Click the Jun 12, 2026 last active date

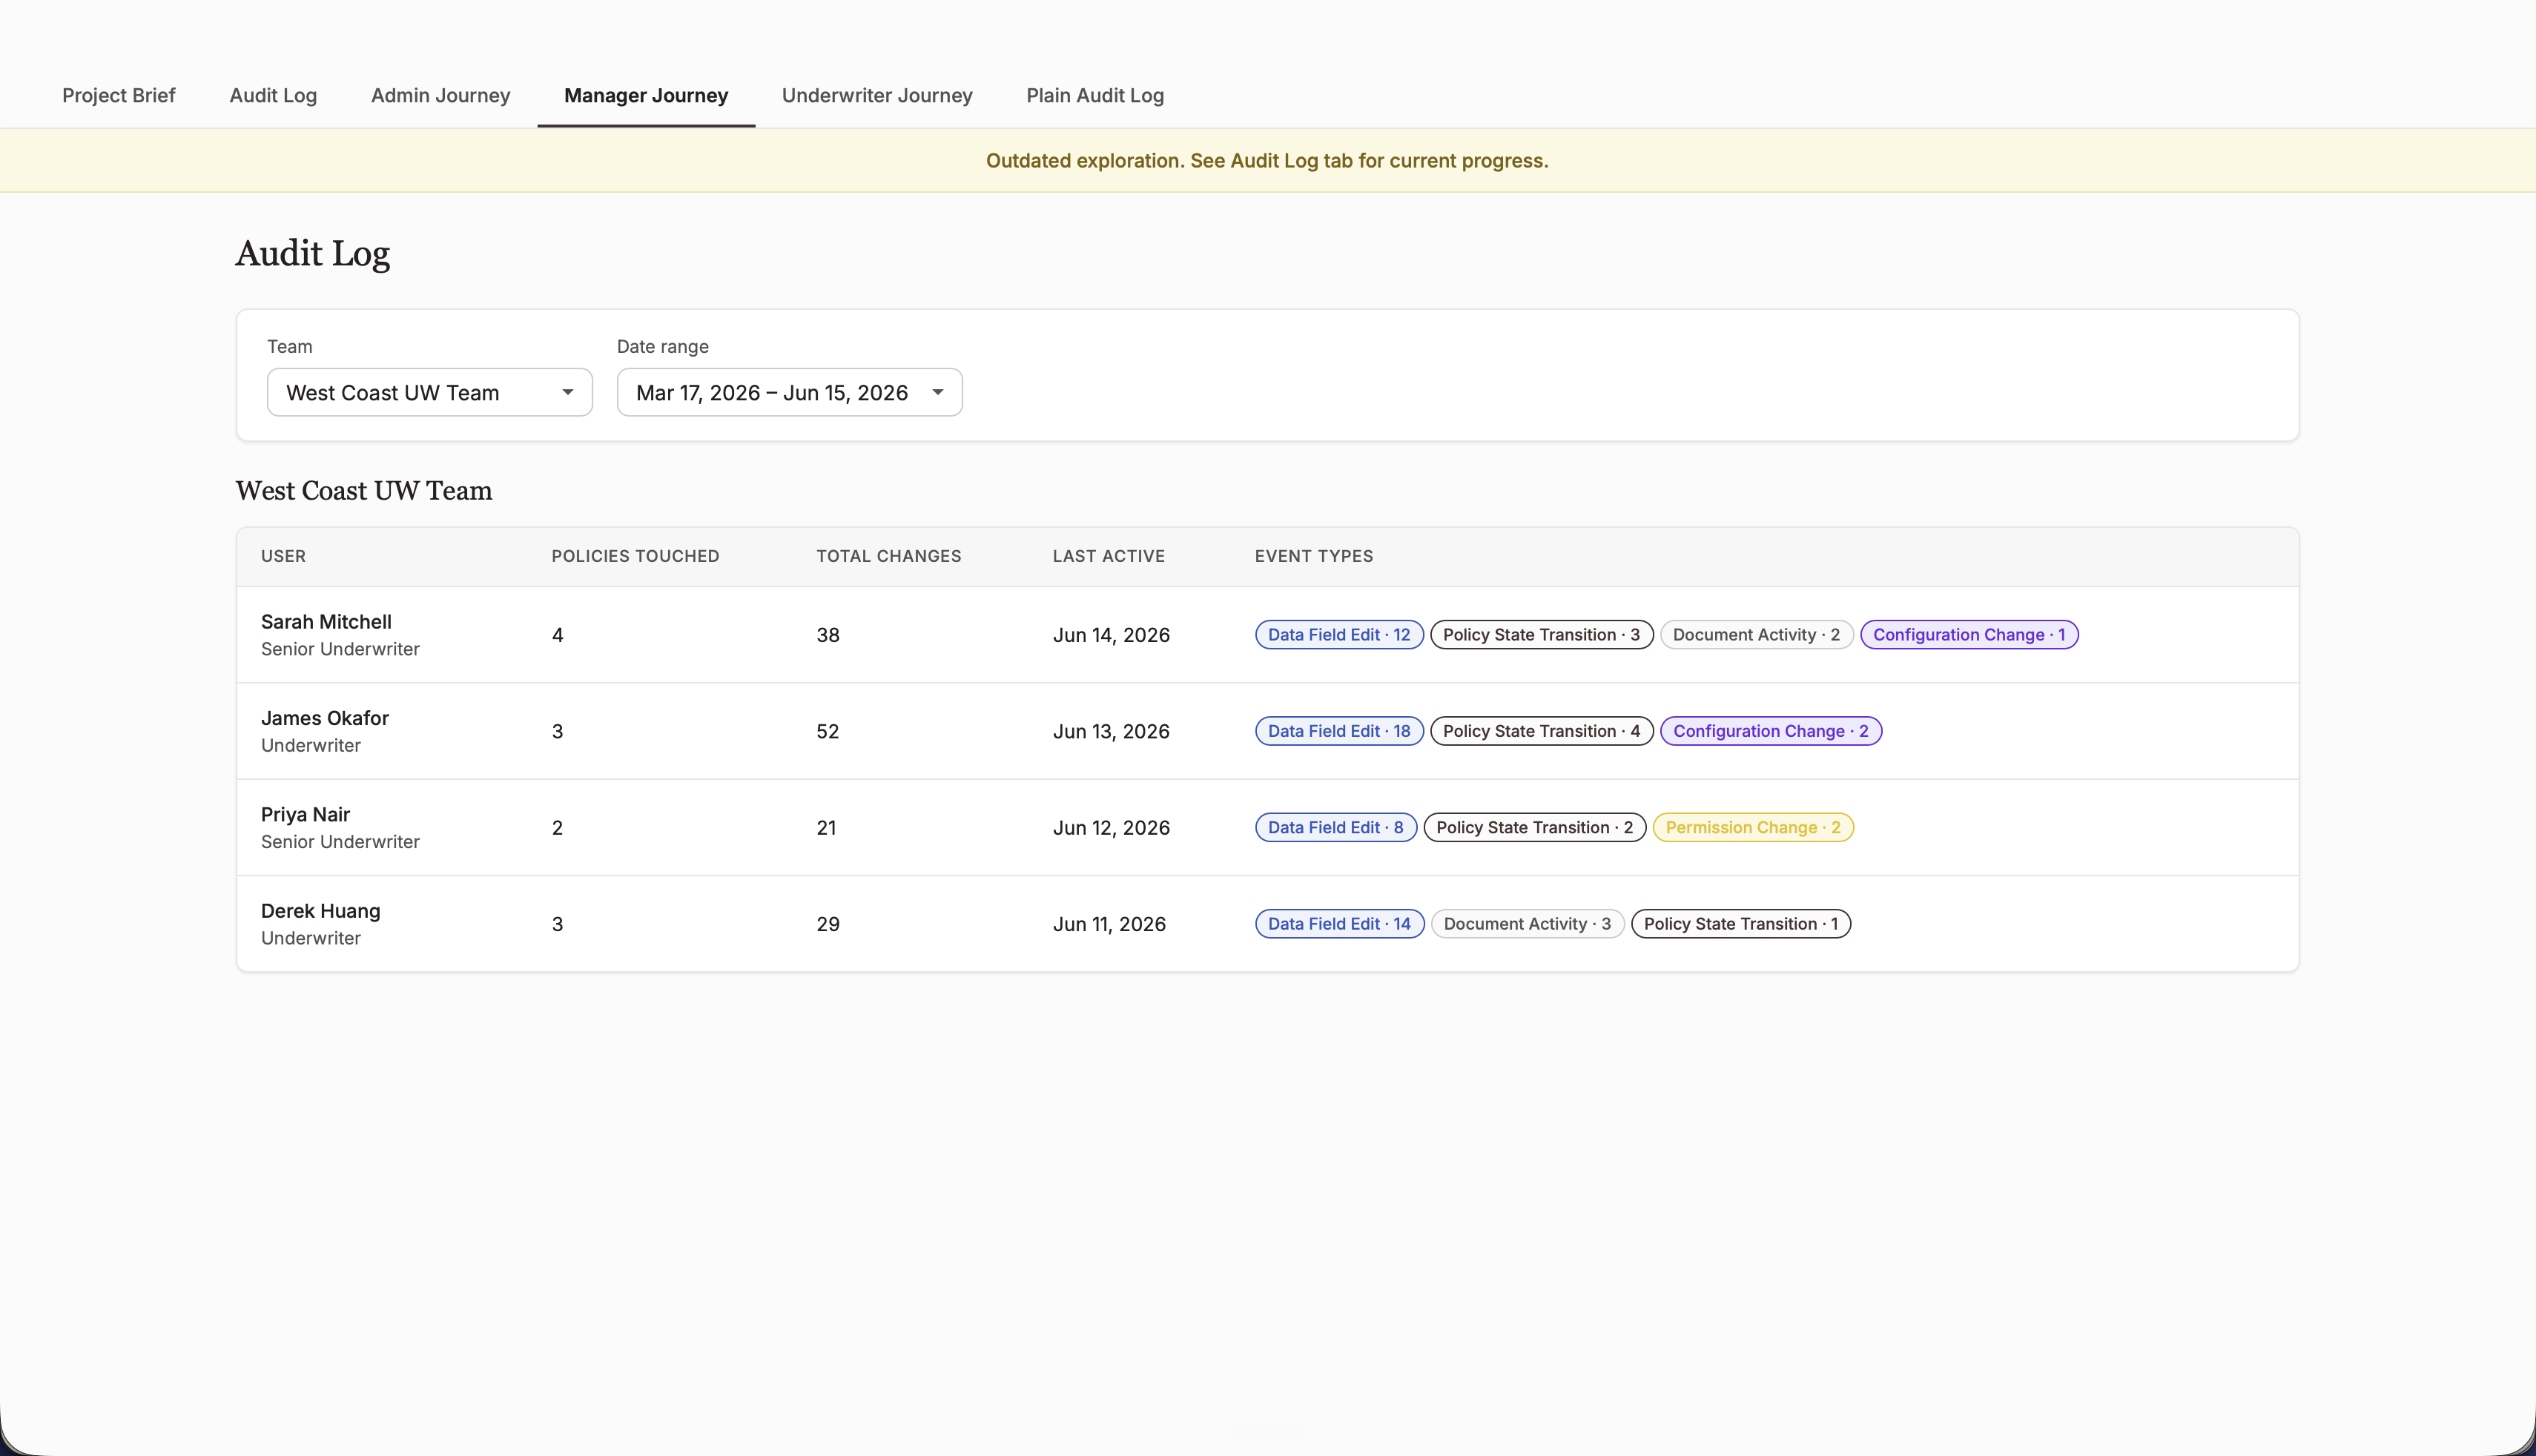(x=1111, y=828)
